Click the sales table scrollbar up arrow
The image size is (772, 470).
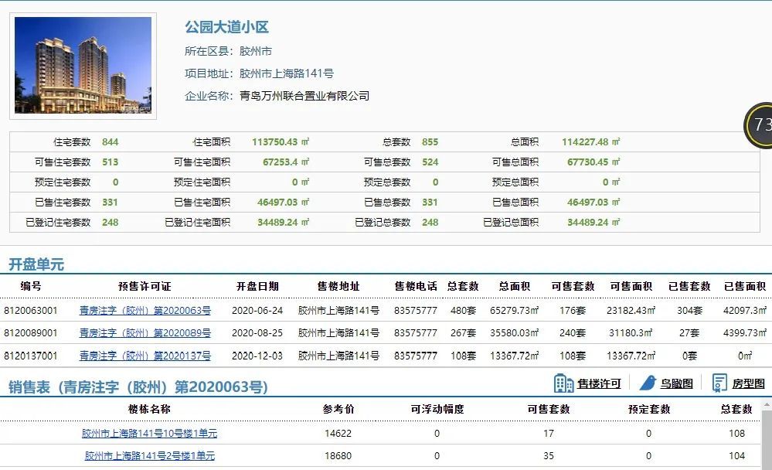(x=766, y=405)
